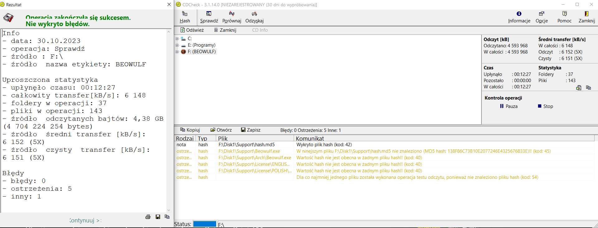Select warning row for Support\Beowulf.exe

[384, 151]
